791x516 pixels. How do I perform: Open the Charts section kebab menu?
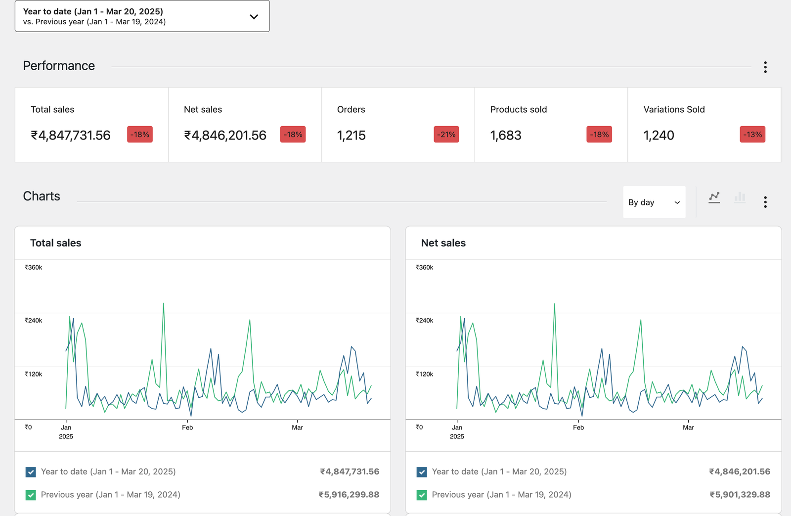coord(765,202)
